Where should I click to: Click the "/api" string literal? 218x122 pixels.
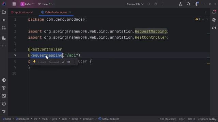[71, 55]
